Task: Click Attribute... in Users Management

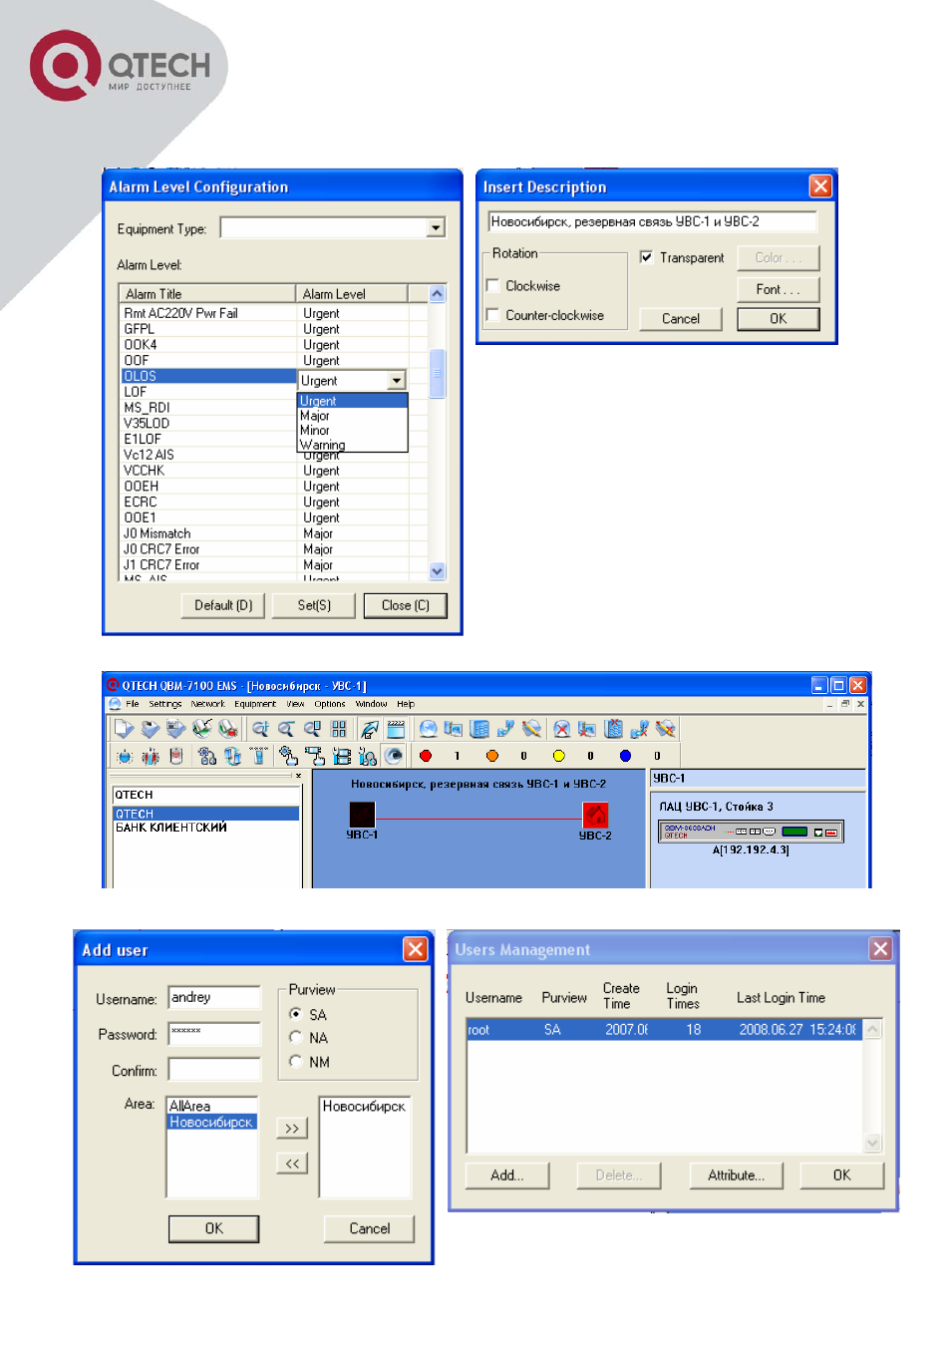Action: pos(737,1176)
